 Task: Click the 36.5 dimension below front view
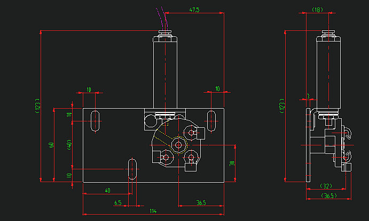201,202
